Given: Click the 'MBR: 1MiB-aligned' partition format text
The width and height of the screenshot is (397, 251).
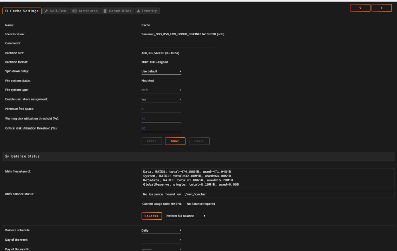Looking at the screenshot, I should 155,62.
